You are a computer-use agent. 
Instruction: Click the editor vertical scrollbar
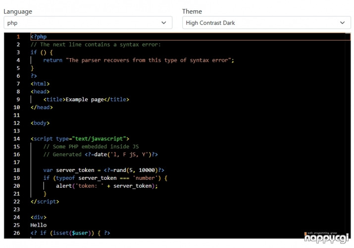click(348, 135)
